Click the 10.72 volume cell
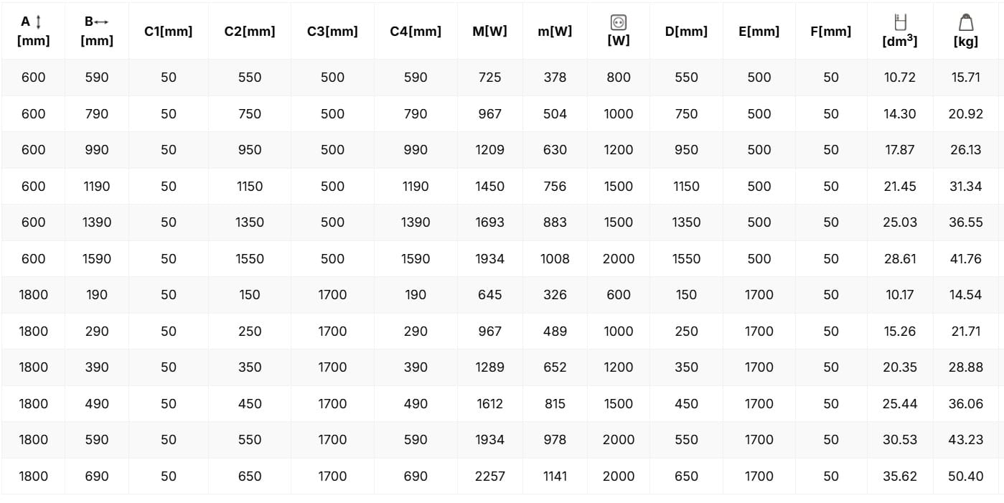Viewport: 1004px width, 503px height. (x=899, y=77)
